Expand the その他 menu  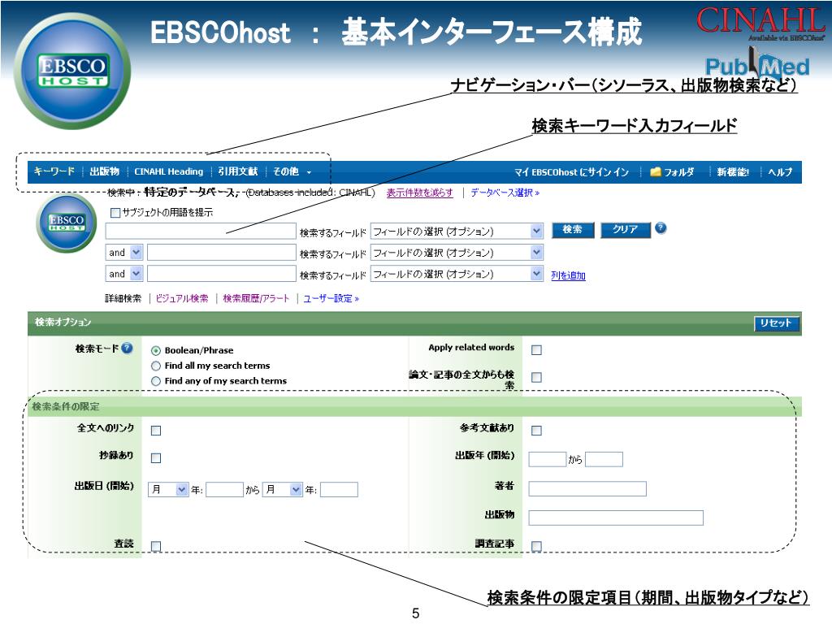coord(292,171)
